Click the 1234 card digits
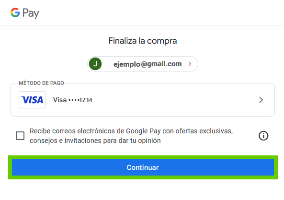The height and width of the screenshot is (200, 284). (86, 100)
